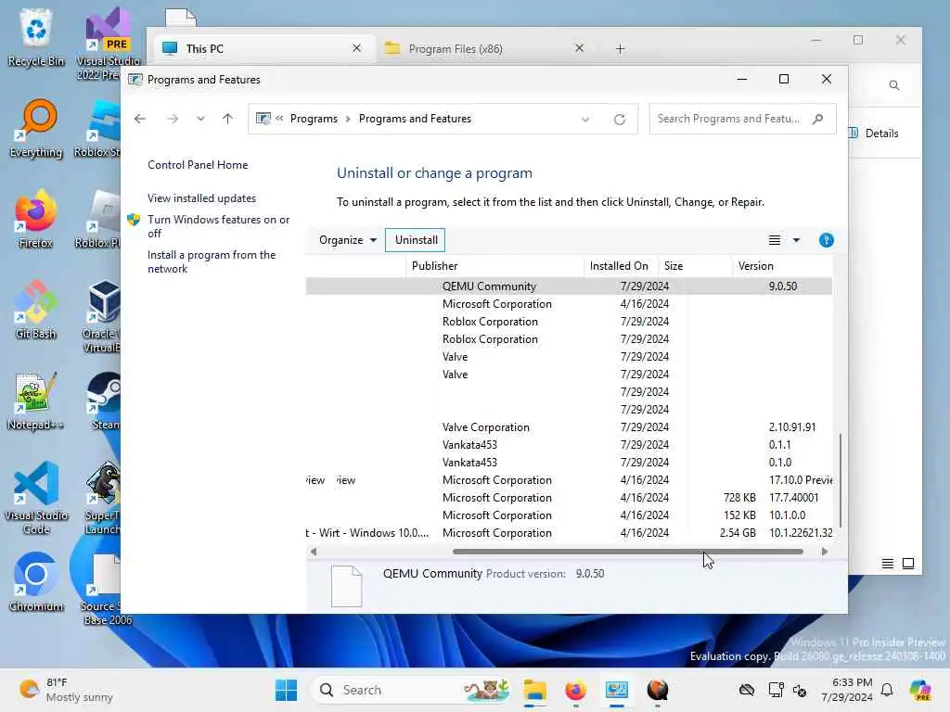Sort by the Publisher column header

tap(494, 266)
